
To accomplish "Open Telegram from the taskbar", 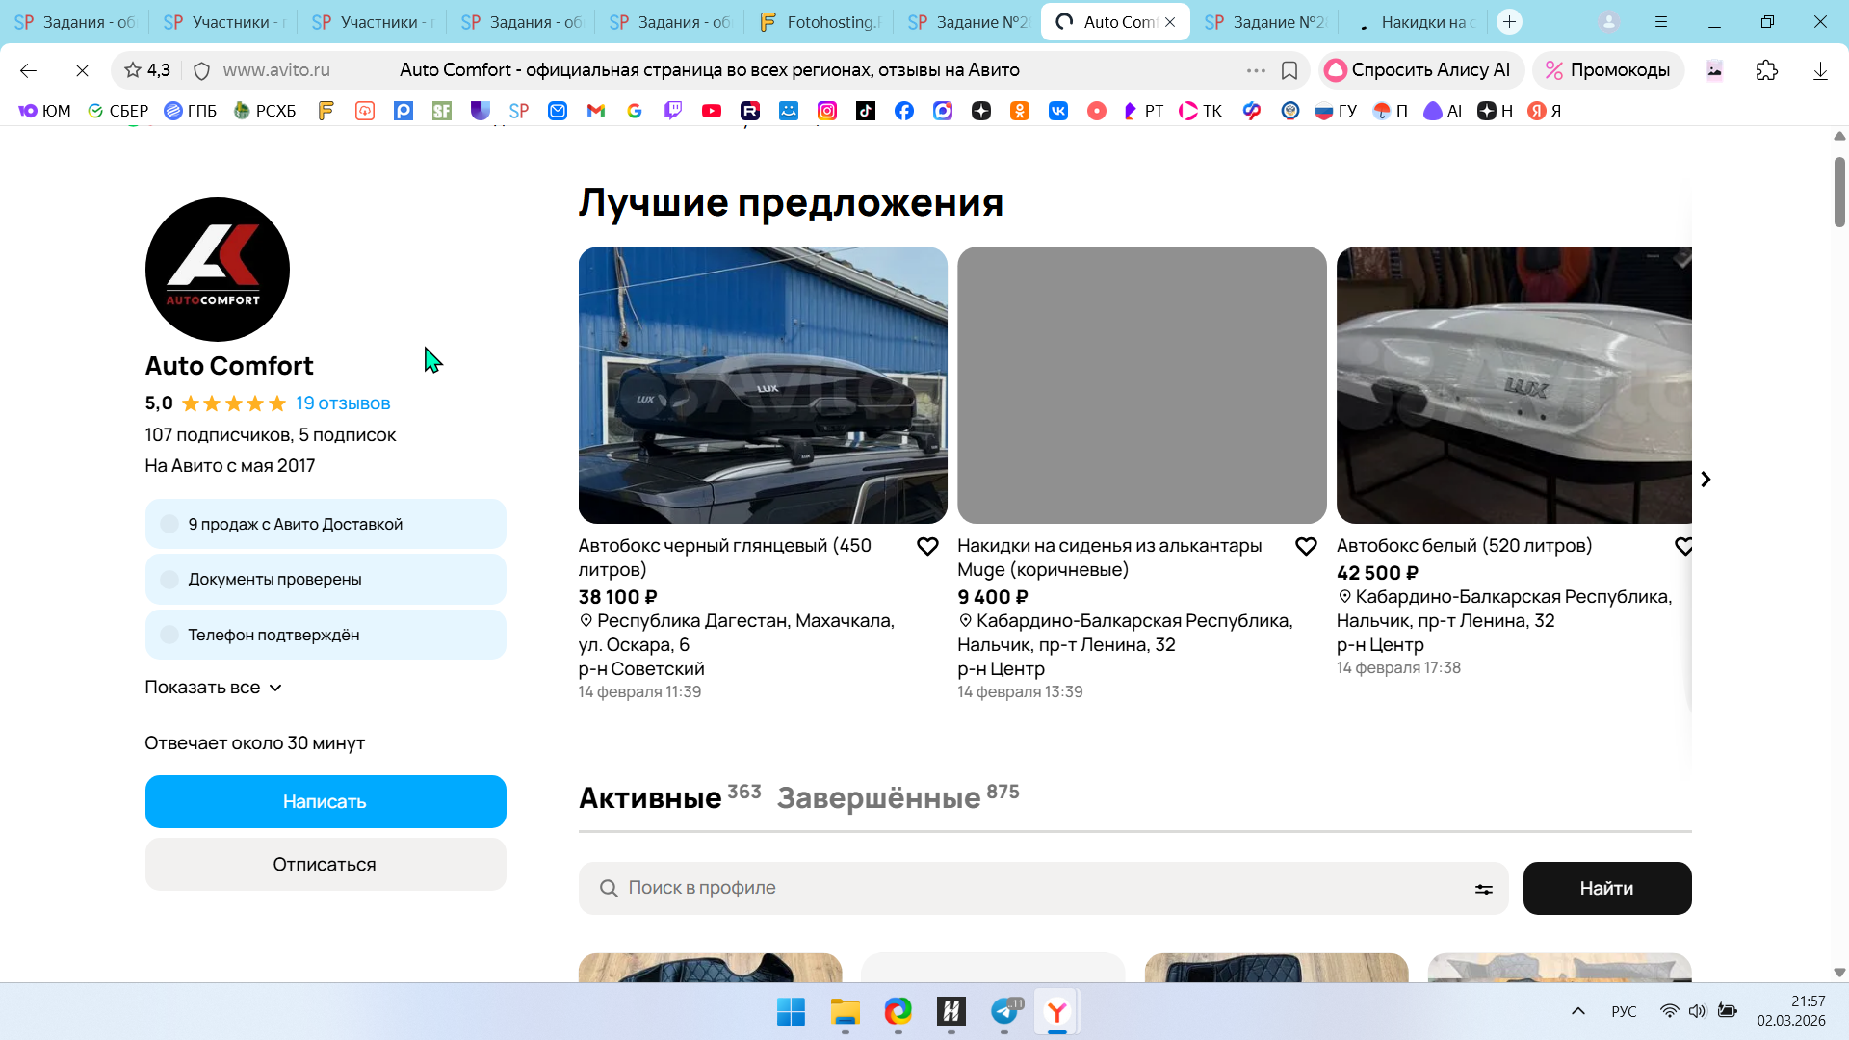I will pos(1003,1011).
